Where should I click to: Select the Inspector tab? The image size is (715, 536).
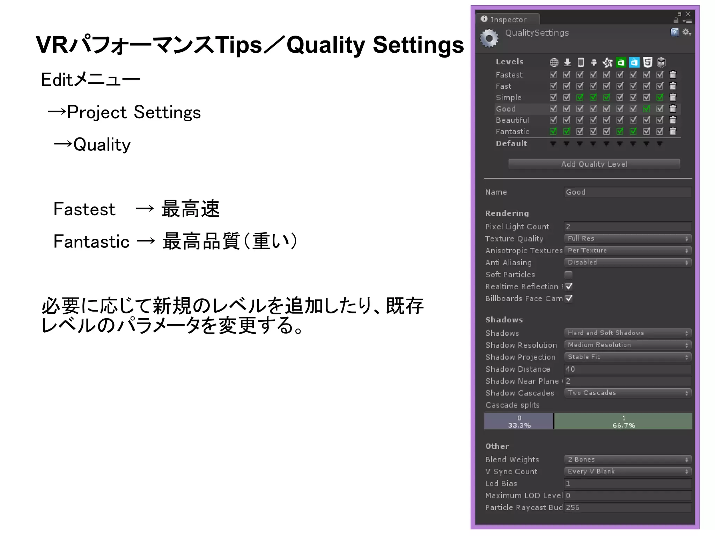(508, 19)
